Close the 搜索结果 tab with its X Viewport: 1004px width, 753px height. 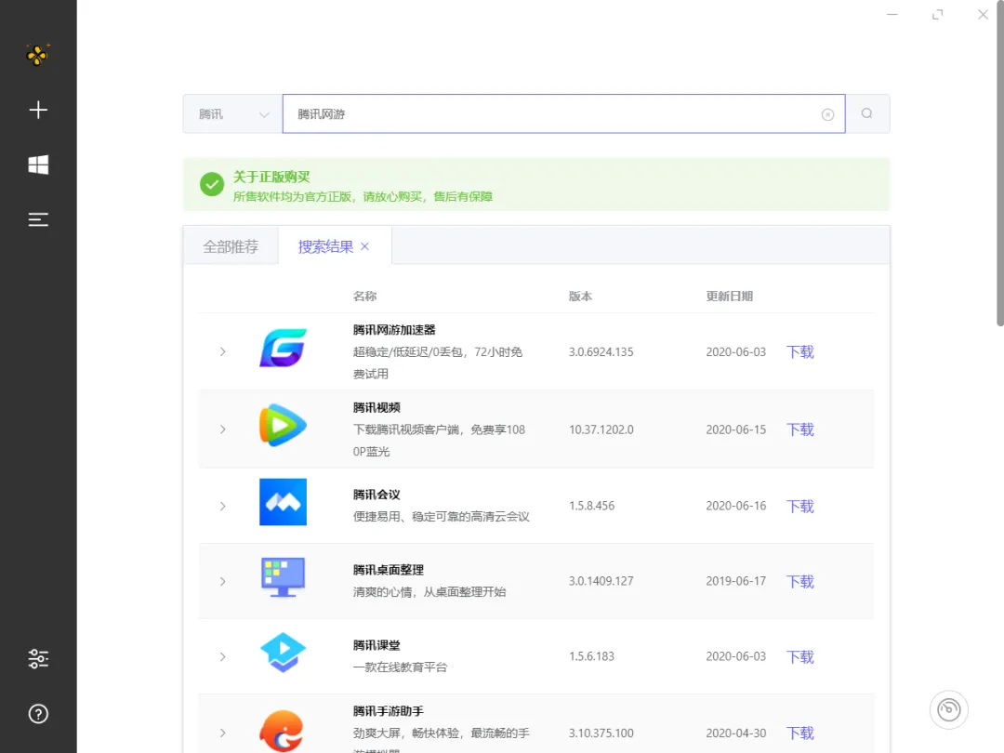click(365, 246)
